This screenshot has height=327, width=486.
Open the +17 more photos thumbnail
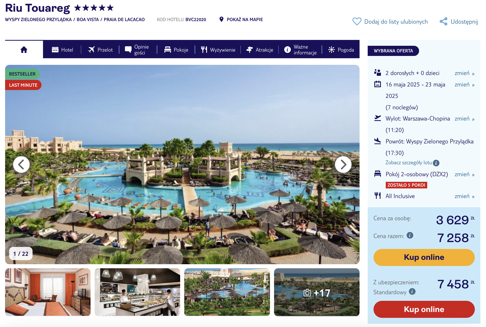(317, 292)
